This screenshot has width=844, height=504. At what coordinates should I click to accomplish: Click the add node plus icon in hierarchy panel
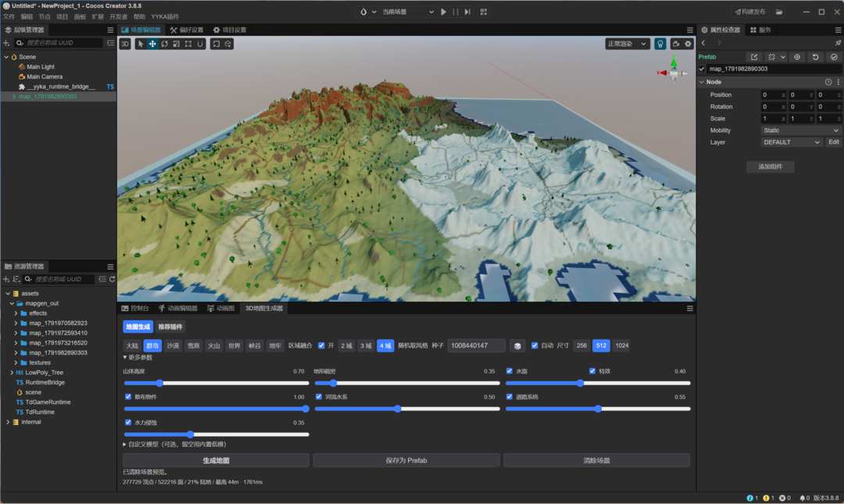click(x=6, y=42)
